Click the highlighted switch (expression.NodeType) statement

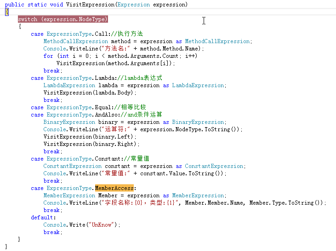(63, 19)
